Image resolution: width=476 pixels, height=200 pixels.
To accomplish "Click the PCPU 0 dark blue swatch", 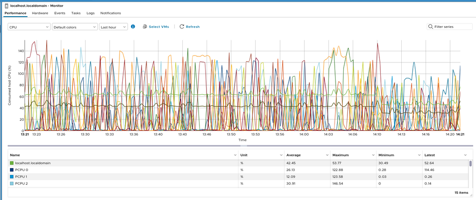I will click(x=12, y=170).
